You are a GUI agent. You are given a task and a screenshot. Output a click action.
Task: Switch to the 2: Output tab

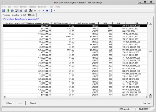pyautogui.click(x=16, y=15)
